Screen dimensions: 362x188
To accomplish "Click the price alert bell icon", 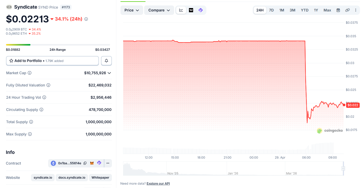I will [x=106, y=61].
